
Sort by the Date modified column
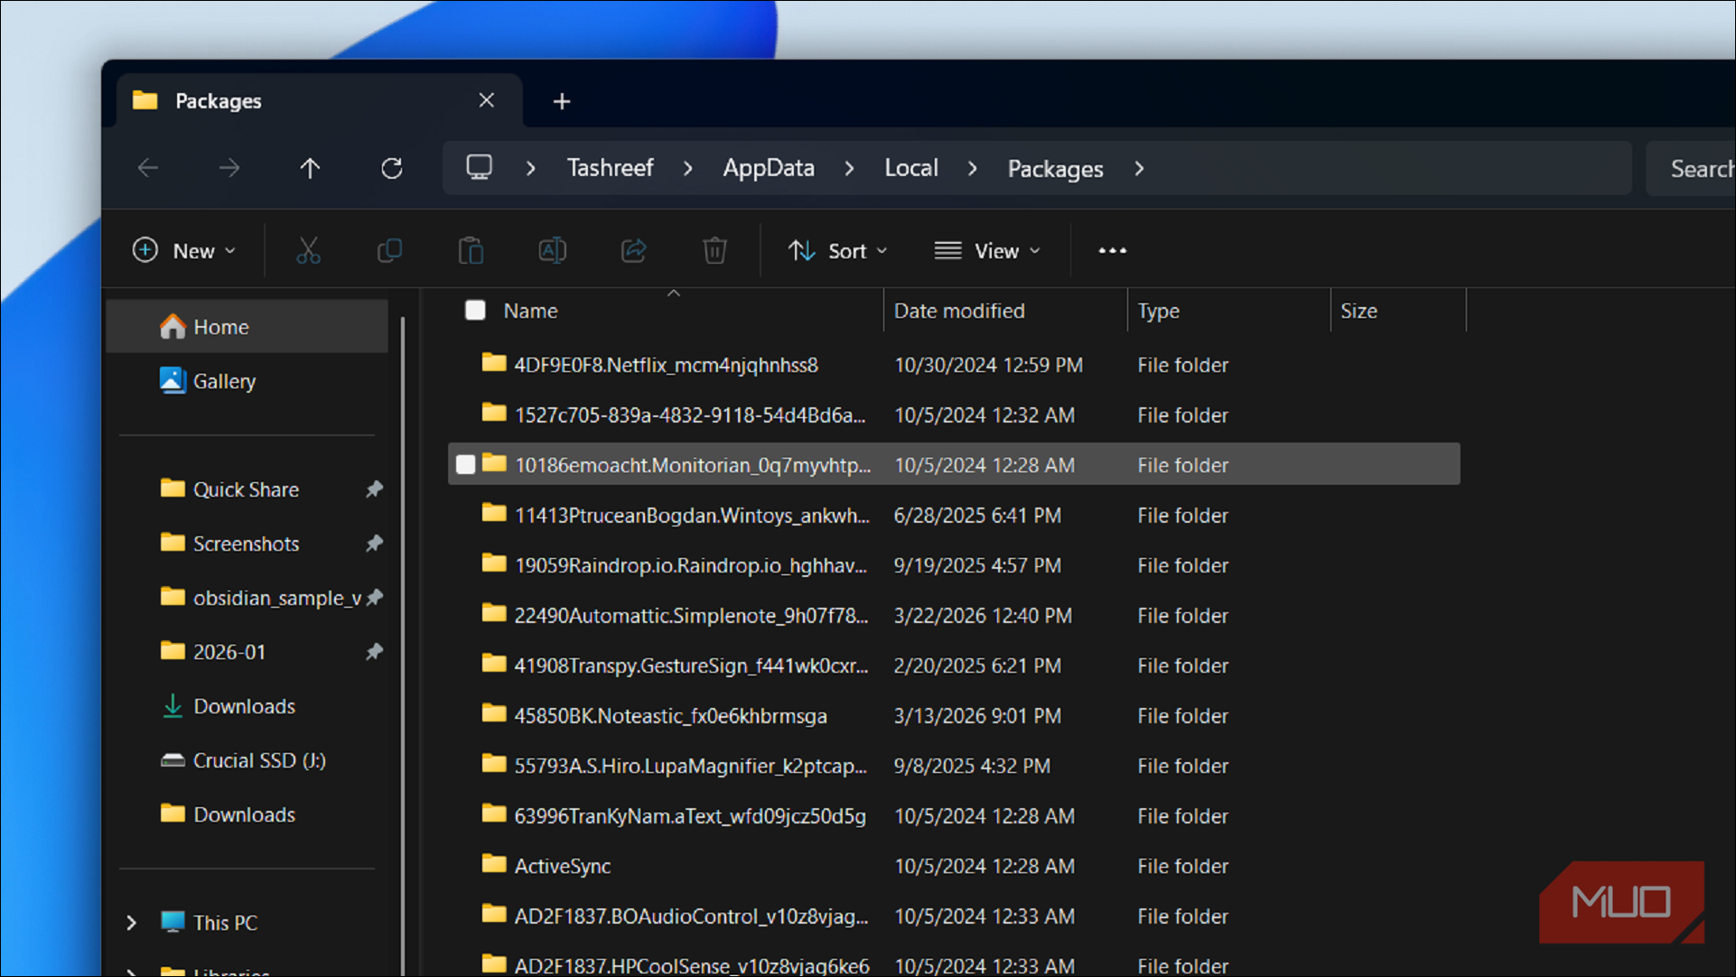click(959, 311)
